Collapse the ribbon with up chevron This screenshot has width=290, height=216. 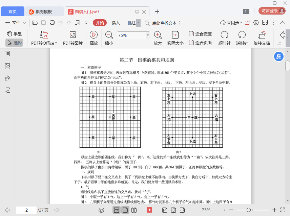(x=283, y=23)
